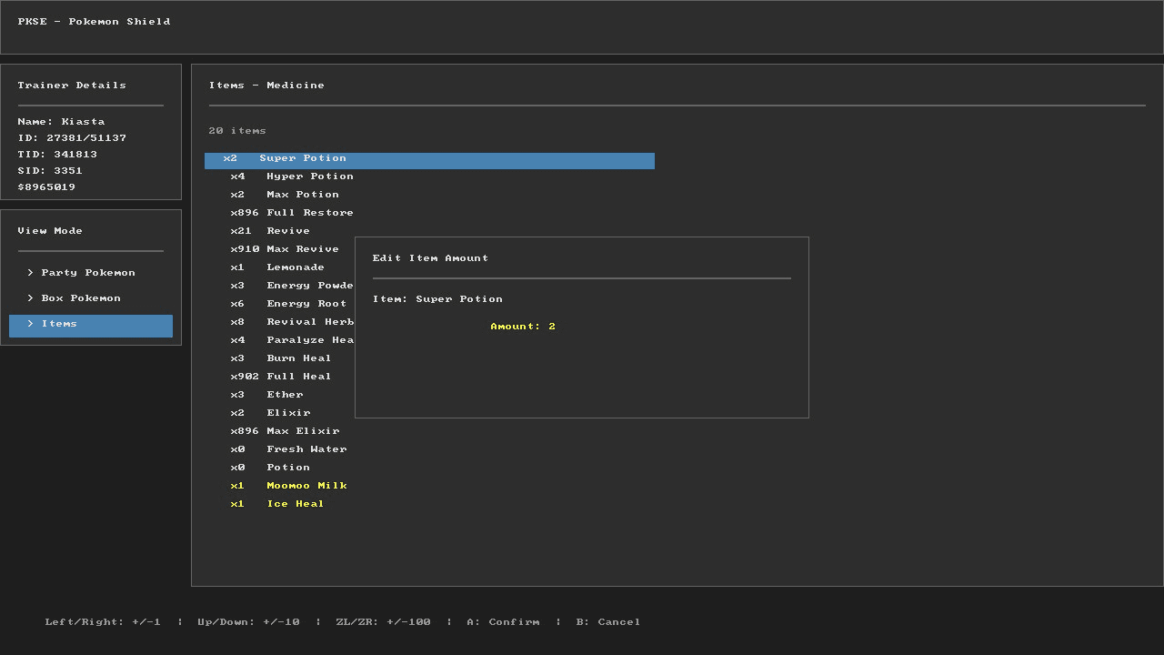Click the trainer name Kiasta

[x=83, y=122]
